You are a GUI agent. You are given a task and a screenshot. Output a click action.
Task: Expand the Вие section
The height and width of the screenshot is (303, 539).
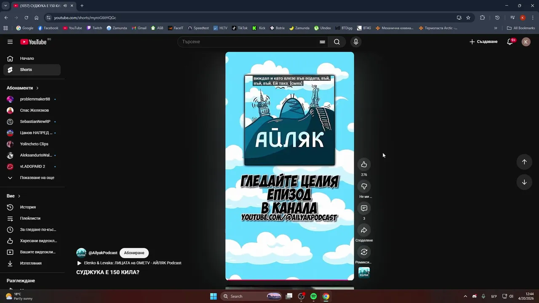pyautogui.click(x=13, y=196)
